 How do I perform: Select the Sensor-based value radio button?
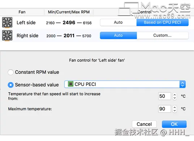(10, 85)
